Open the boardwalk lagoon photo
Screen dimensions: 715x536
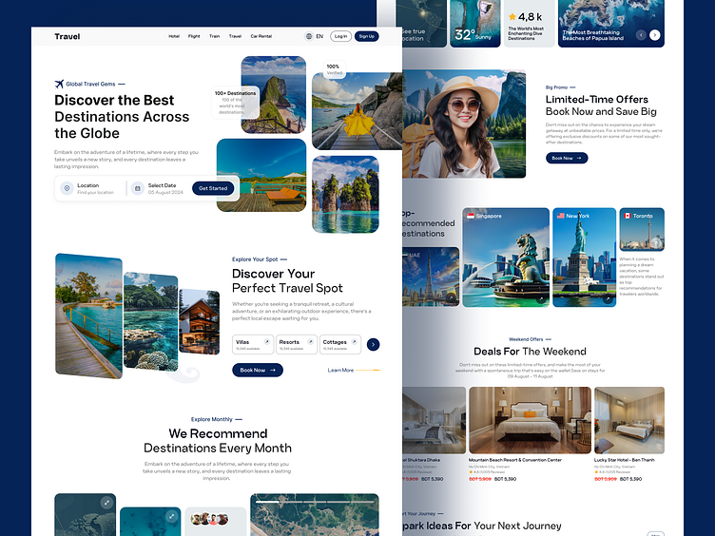coord(89,316)
